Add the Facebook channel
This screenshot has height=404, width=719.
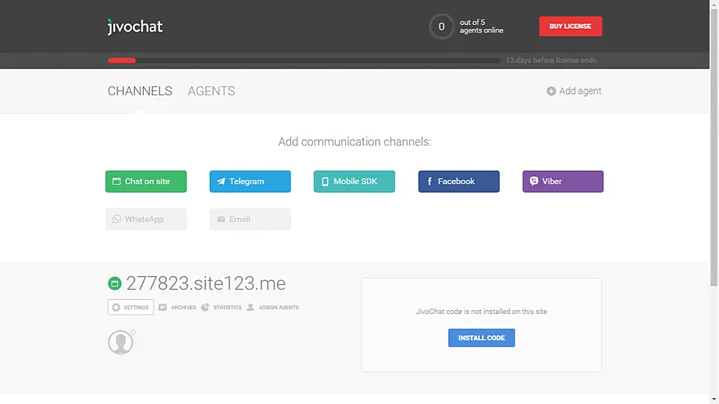point(458,182)
